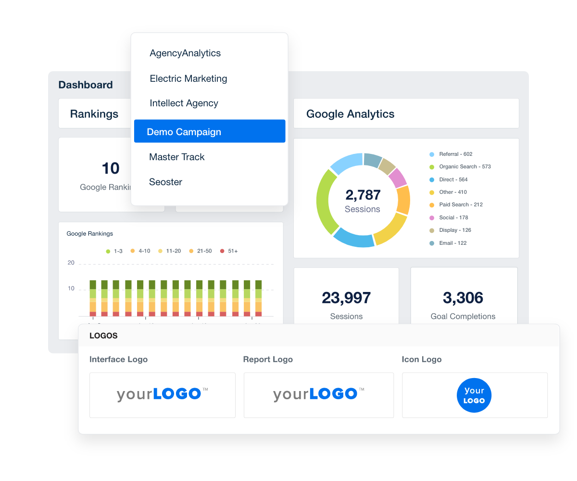577x481 pixels.
Task: Open the highlighted Demo Campaign item
Action: tap(210, 131)
